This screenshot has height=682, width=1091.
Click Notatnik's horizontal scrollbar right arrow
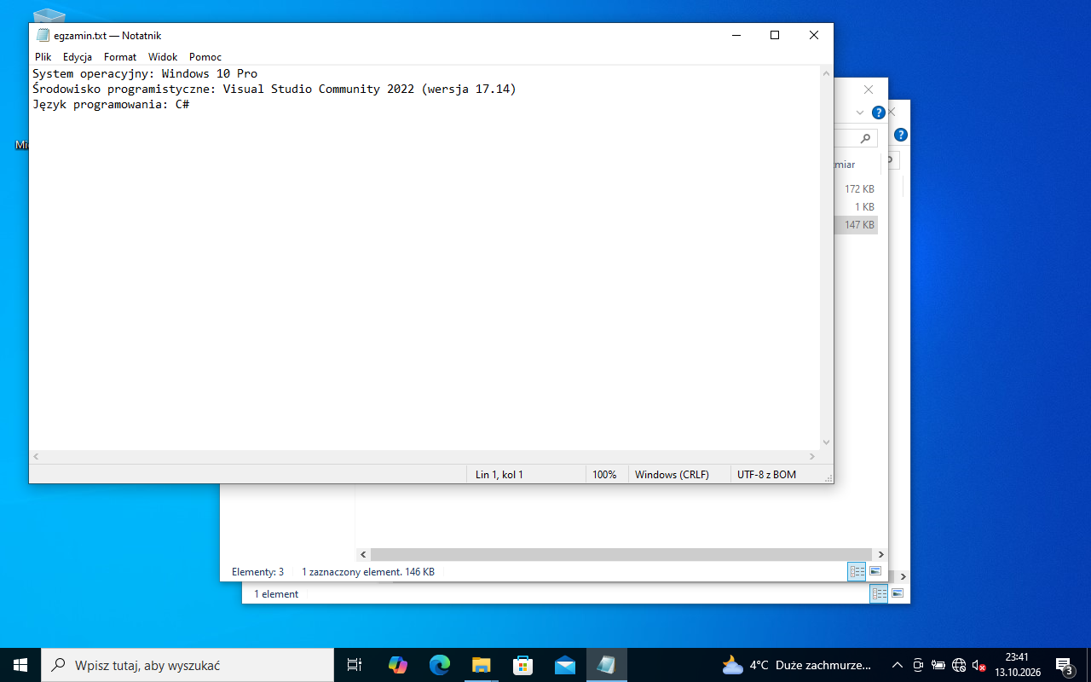pyautogui.click(x=812, y=457)
